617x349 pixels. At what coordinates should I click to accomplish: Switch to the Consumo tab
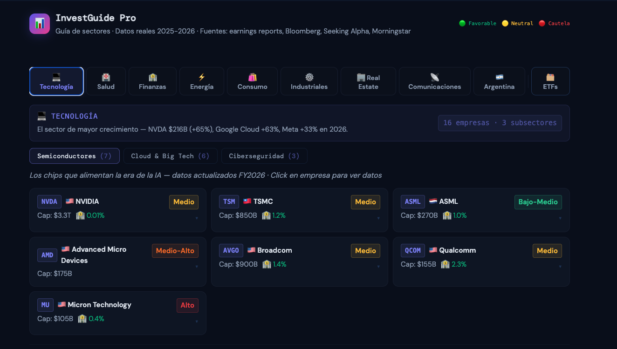click(x=253, y=81)
